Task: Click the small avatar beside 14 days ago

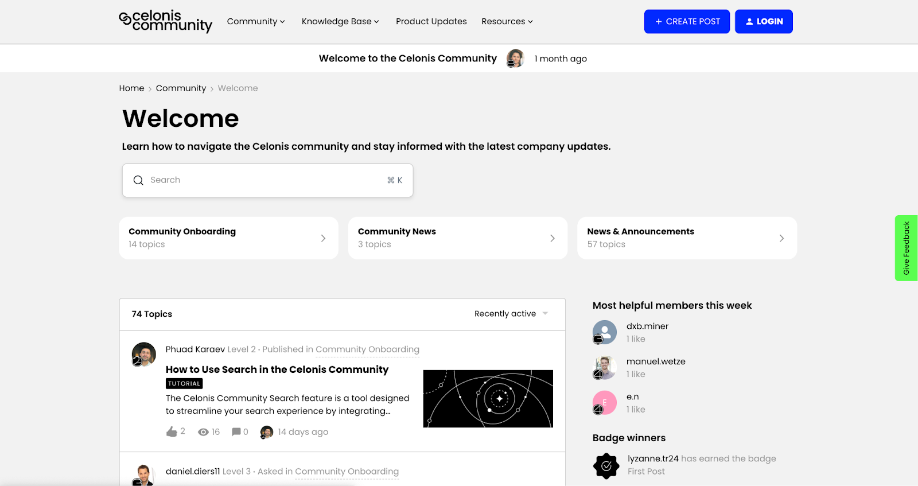Action: coord(266,432)
